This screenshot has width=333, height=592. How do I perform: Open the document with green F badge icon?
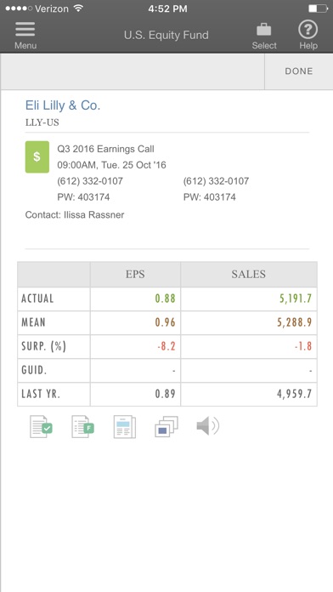tap(83, 427)
